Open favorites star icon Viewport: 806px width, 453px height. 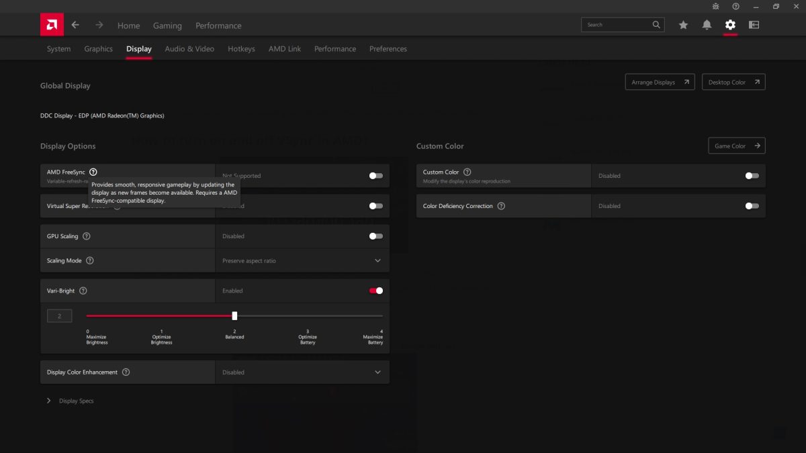coord(683,25)
